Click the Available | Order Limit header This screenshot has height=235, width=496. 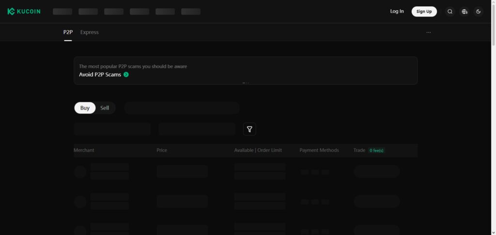258,150
